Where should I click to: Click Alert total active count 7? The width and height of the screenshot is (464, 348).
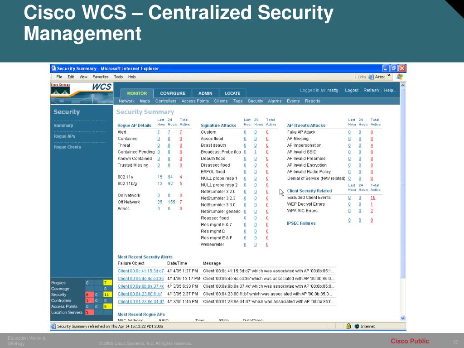click(x=180, y=132)
